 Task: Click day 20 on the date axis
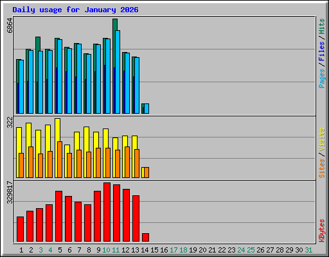coord(202,250)
